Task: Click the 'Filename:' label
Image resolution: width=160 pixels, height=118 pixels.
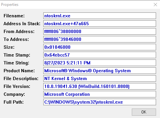Action: (x=14, y=16)
